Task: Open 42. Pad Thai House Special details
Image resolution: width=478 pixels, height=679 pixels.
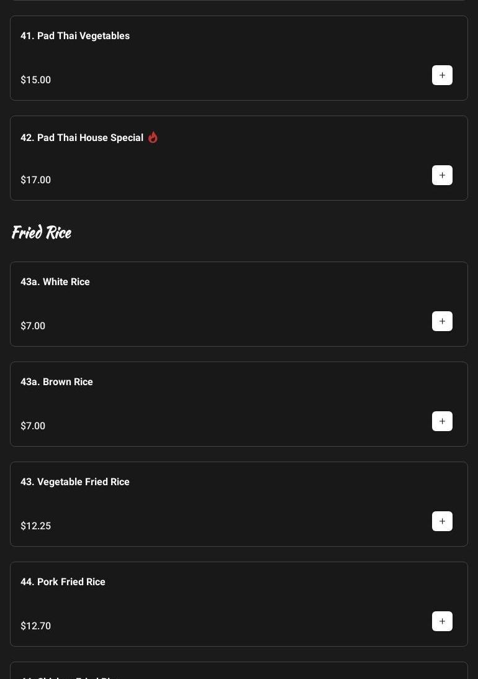Action: (x=82, y=138)
